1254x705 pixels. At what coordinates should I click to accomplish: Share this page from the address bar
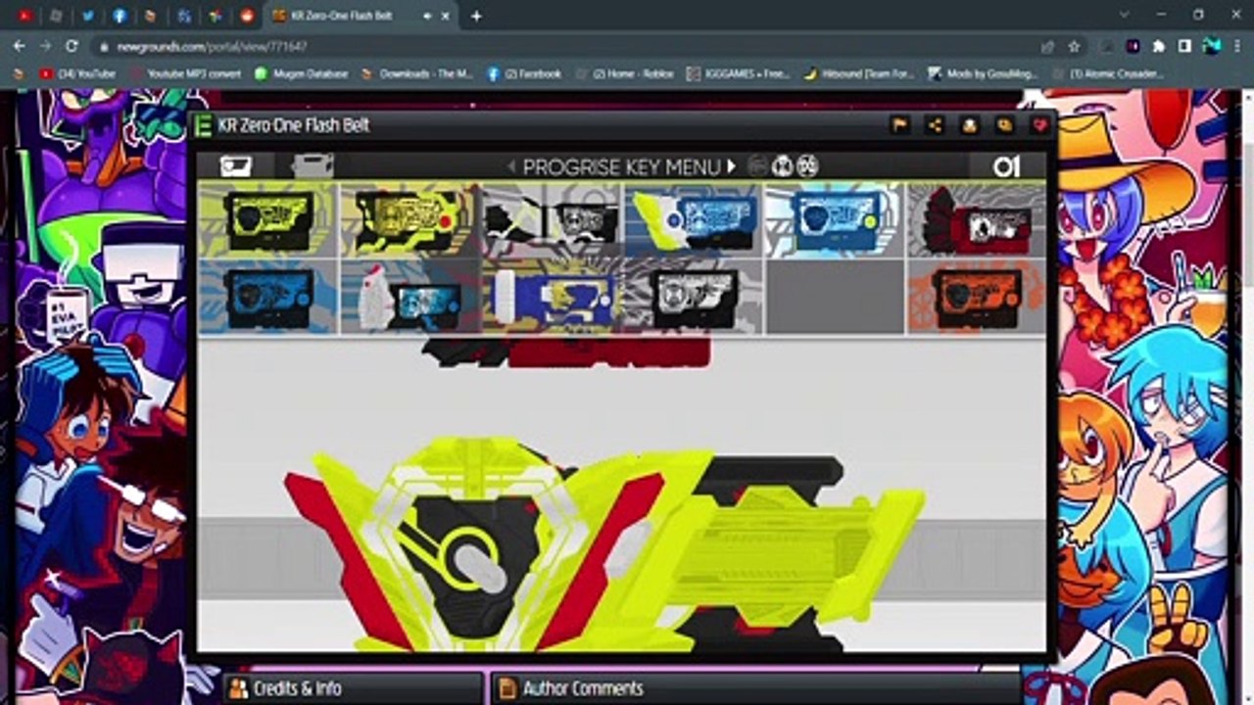pos(1047,46)
